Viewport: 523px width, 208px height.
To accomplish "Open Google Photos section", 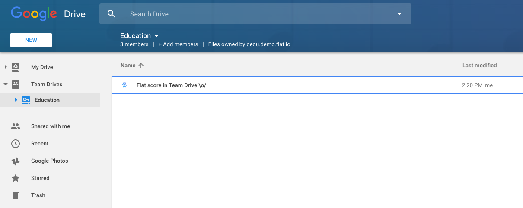I will [x=50, y=161].
